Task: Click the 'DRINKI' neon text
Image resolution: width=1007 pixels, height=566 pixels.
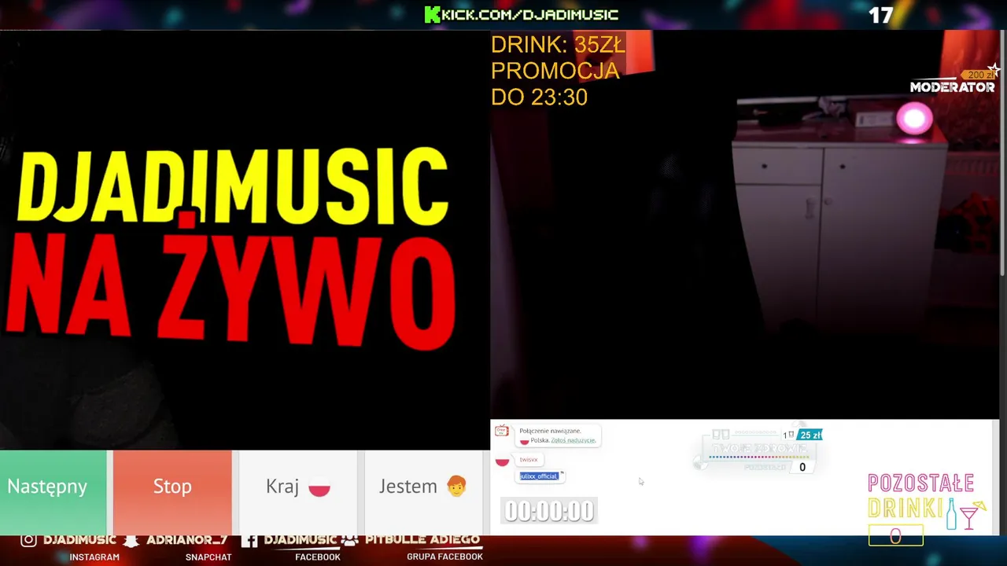Action: 906,507
